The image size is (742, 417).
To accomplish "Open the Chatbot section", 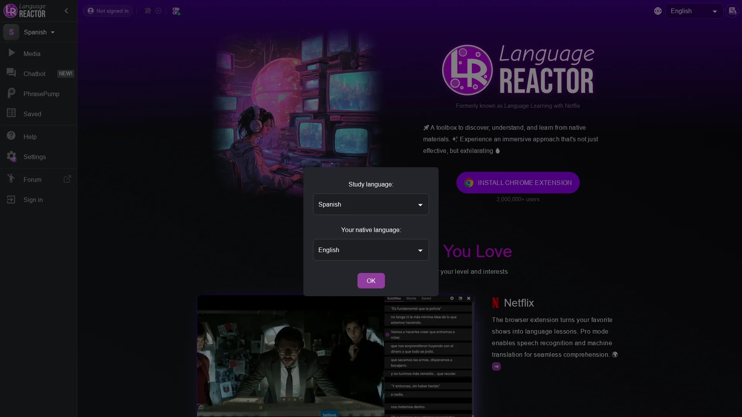I will 38,74.
